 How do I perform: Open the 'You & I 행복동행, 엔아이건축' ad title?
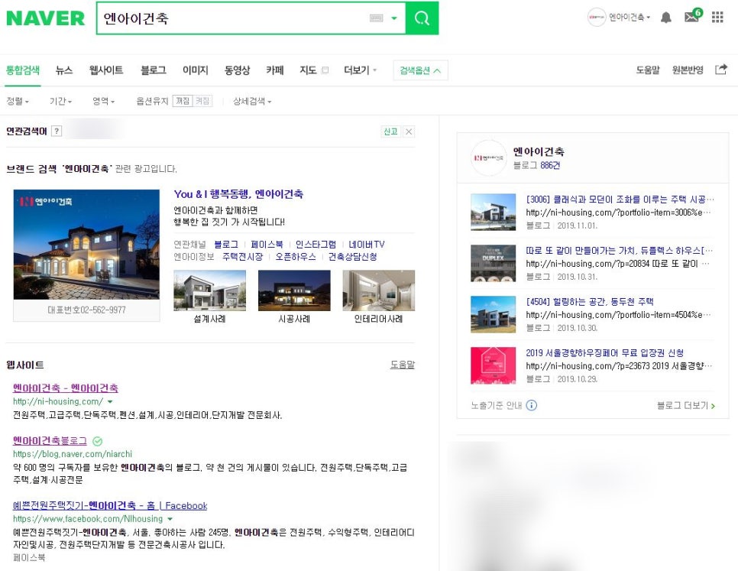pyautogui.click(x=238, y=194)
